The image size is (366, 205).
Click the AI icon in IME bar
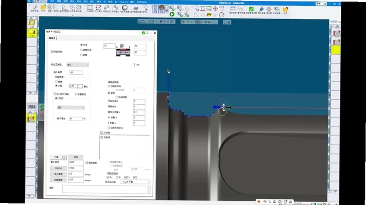pyautogui.click(x=291, y=202)
